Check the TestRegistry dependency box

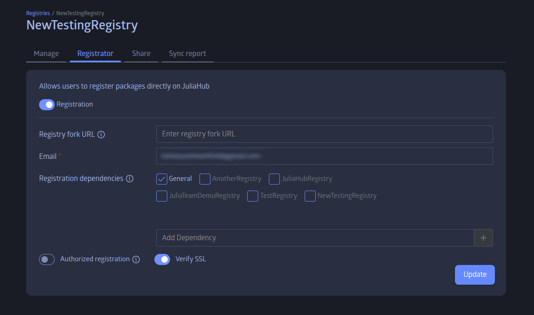(253, 196)
